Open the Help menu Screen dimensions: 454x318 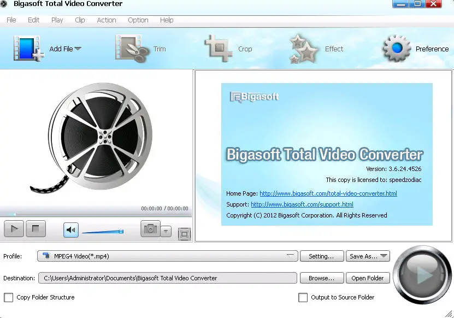[x=167, y=20]
